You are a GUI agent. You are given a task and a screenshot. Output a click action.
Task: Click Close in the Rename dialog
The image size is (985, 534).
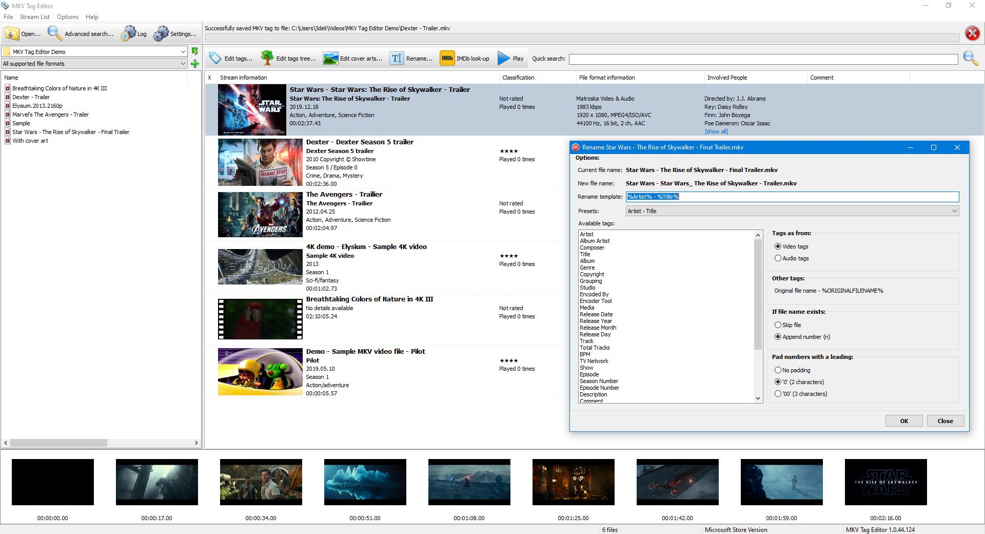click(x=945, y=421)
